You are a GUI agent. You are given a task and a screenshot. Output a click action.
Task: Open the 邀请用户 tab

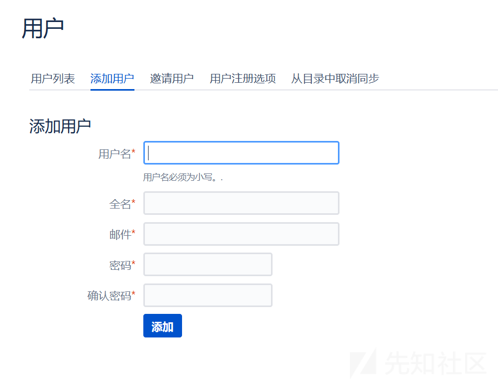tap(172, 78)
